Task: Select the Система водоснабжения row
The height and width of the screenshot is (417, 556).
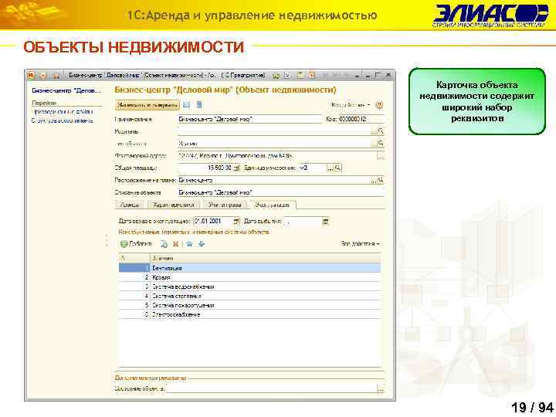Action: 249,286
